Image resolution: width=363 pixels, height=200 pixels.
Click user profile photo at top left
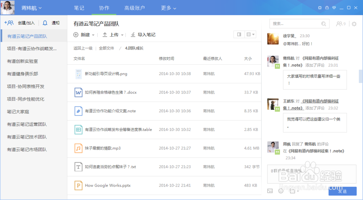[x=8, y=8]
